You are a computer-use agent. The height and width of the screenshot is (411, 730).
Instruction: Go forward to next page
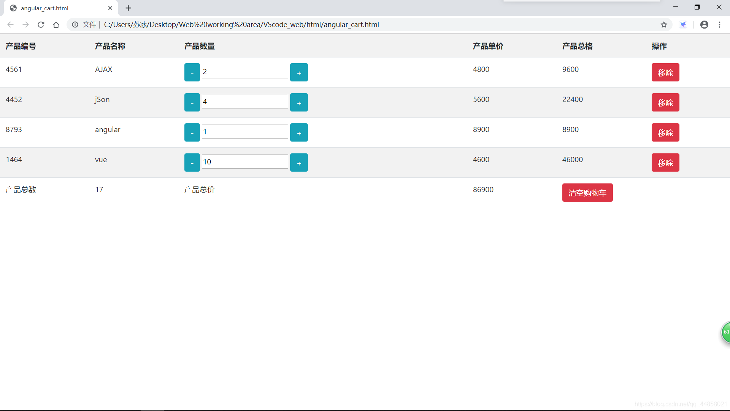pos(25,25)
